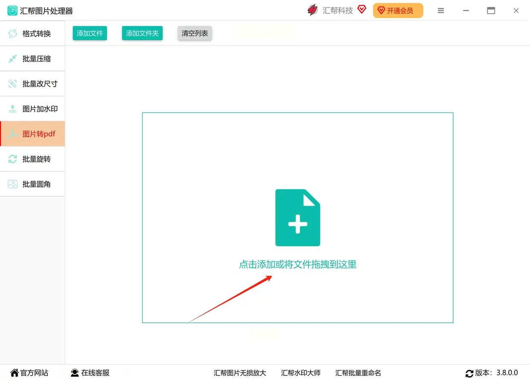Click the 汇帮科技 label
This screenshot has width=530, height=381.
tap(338, 11)
